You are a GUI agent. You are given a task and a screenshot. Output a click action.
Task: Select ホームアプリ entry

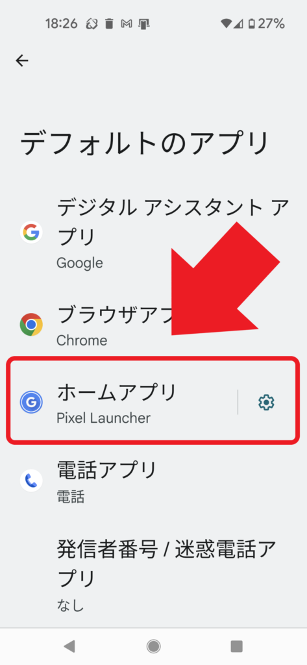[153, 401]
